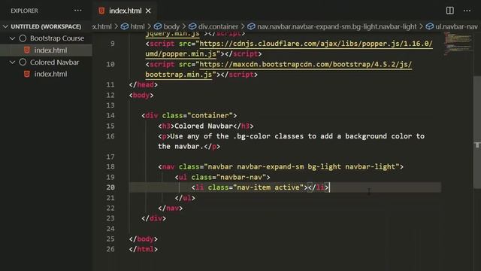Click the HTML5 icon of Colored Navbar's index.html

coord(27,74)
